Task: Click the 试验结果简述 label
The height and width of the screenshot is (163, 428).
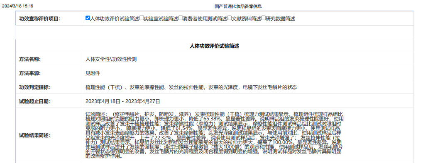Action: [35, 135]
